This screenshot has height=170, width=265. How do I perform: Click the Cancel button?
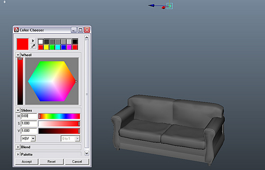[77, 161]
